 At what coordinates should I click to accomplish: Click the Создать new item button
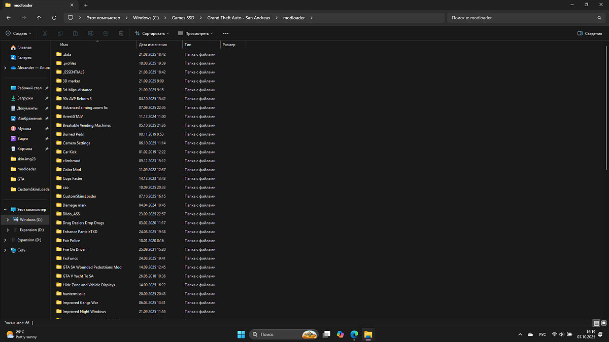pos(18,33)
